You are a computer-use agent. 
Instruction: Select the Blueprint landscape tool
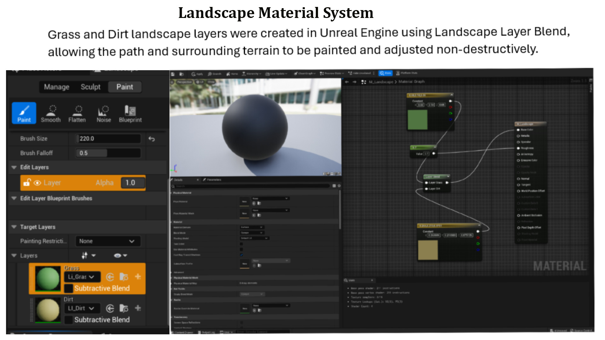[130, 114]
